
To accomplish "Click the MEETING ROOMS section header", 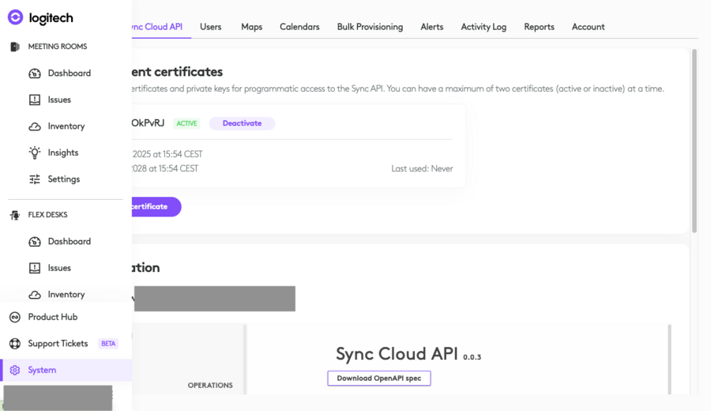I will (x=58, y=47).
